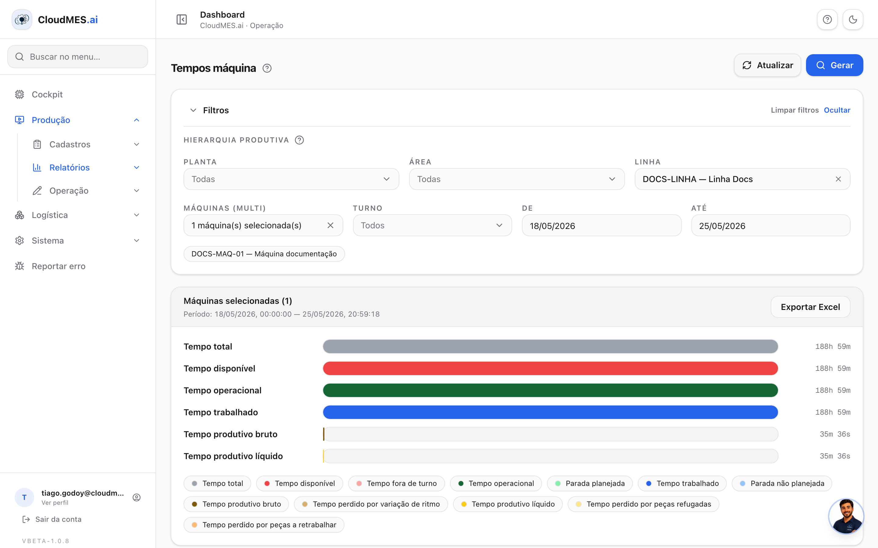Screen dimensions: 878x548
Task: Toggle the Parada não planejada legend
Action: tap(781, 483)
